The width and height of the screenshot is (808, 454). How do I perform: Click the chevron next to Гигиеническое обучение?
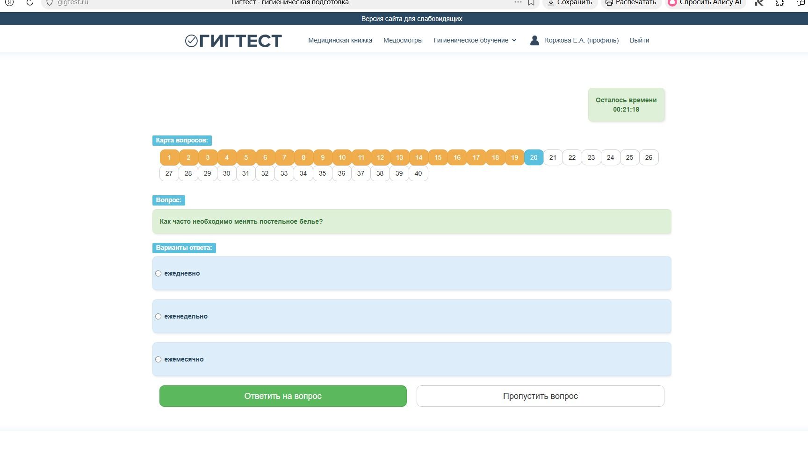(x=514, y=40)
